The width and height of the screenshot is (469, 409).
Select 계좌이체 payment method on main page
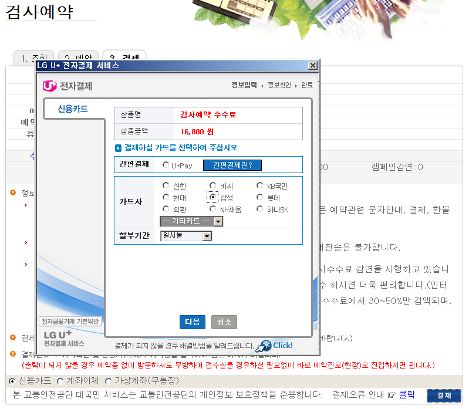pyautogui.click(x=60, y=381)
